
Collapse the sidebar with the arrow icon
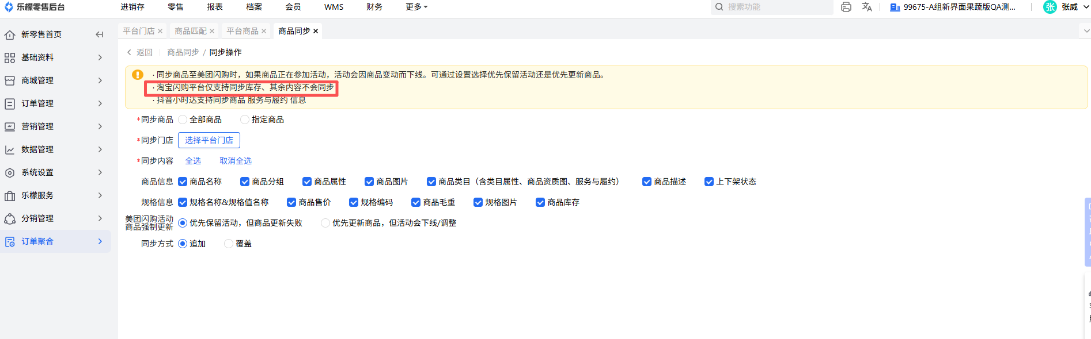pos(100,34)
